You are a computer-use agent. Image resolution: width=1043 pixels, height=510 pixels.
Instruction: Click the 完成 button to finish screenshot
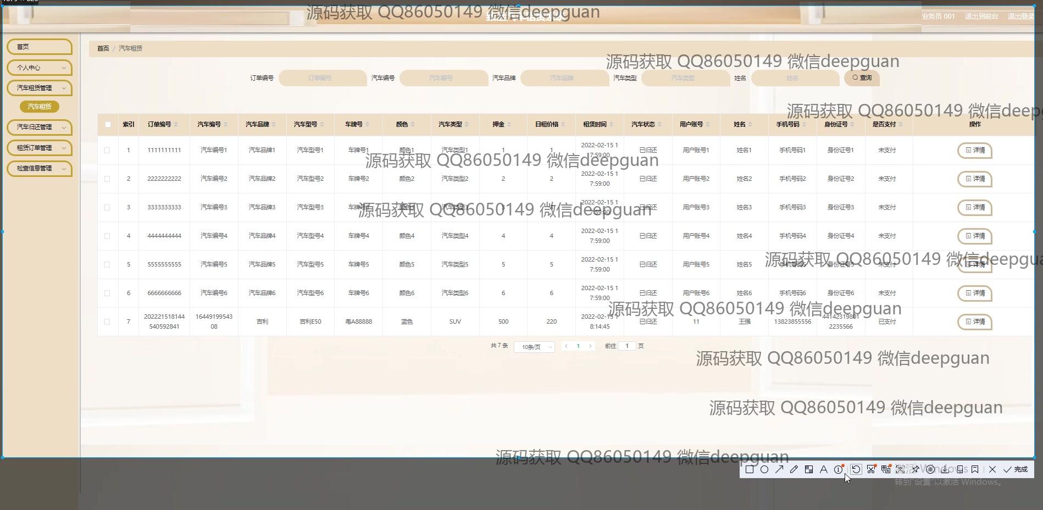pos(1016,469)
